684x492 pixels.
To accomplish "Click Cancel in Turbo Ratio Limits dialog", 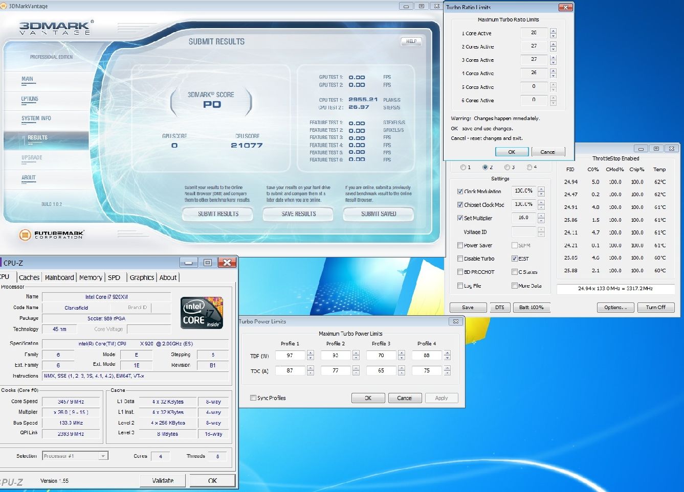I will 547,152.
